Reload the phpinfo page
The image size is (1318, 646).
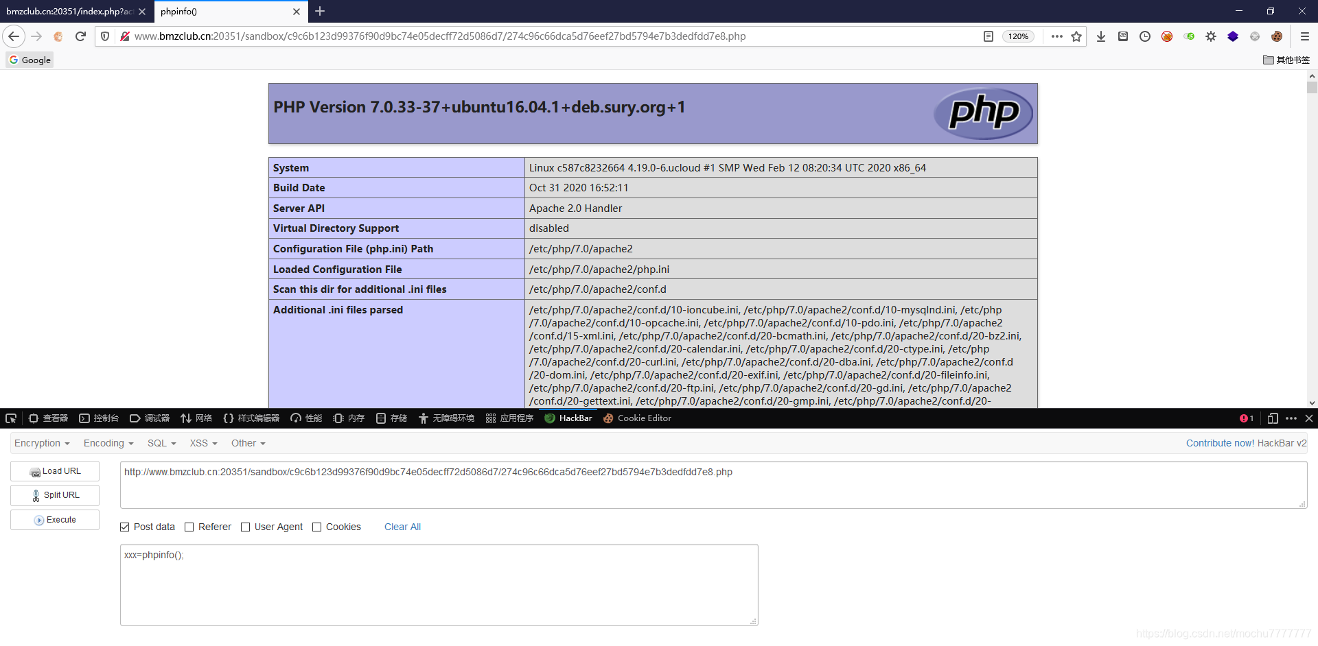pos(80,36)
